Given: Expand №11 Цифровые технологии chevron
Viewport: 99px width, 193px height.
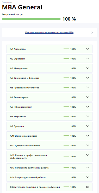Looking at the screenshot, I should (88, 145).
